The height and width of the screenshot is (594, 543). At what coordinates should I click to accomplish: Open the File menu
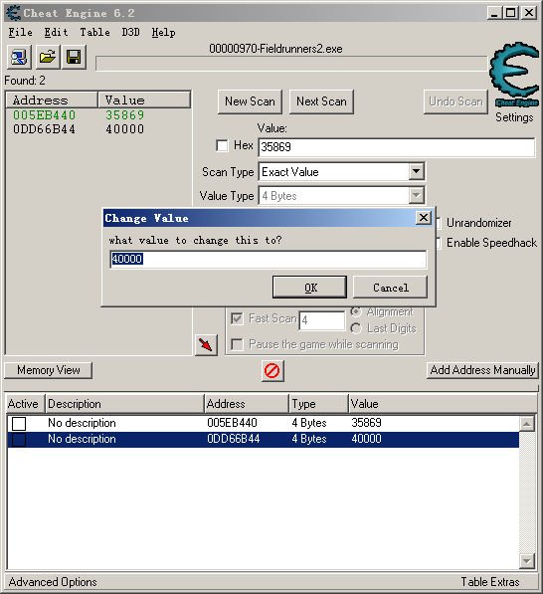tap(21, 32)
